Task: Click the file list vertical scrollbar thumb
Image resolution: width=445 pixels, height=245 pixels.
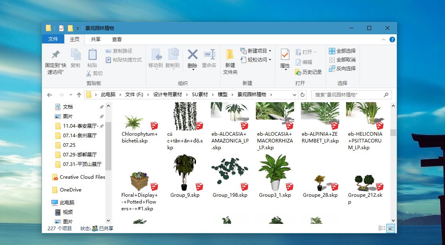Action: 393,132
